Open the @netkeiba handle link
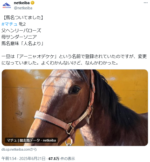 23,8
